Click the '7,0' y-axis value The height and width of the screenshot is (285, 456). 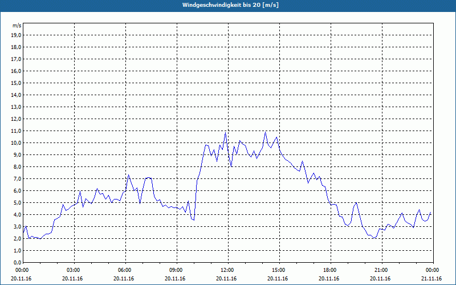[x=18, y=179]
